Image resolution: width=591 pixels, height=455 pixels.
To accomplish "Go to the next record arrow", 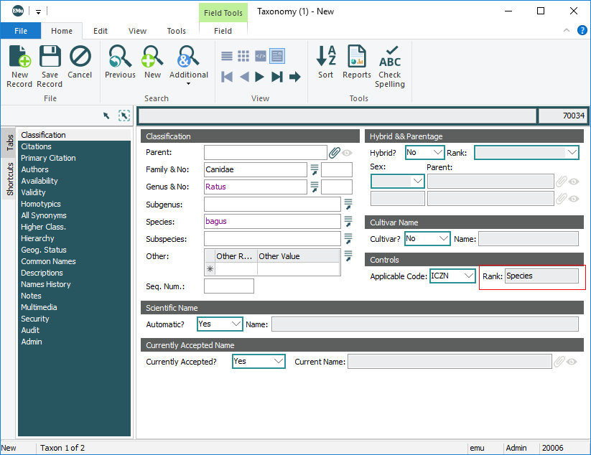I will 260,77.
